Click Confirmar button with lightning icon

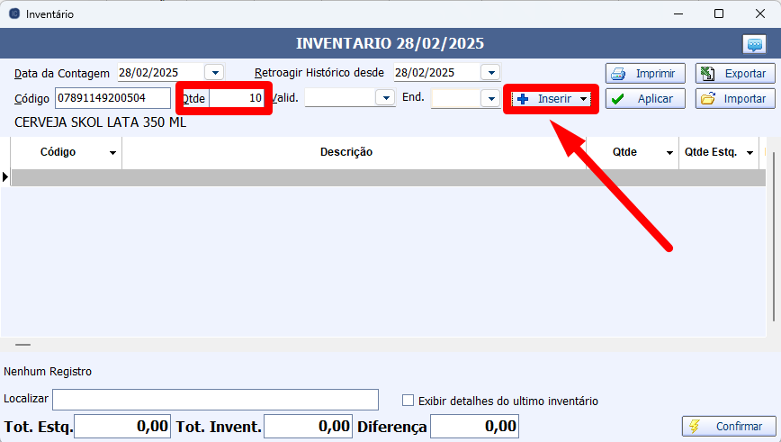tap(728, 426)
